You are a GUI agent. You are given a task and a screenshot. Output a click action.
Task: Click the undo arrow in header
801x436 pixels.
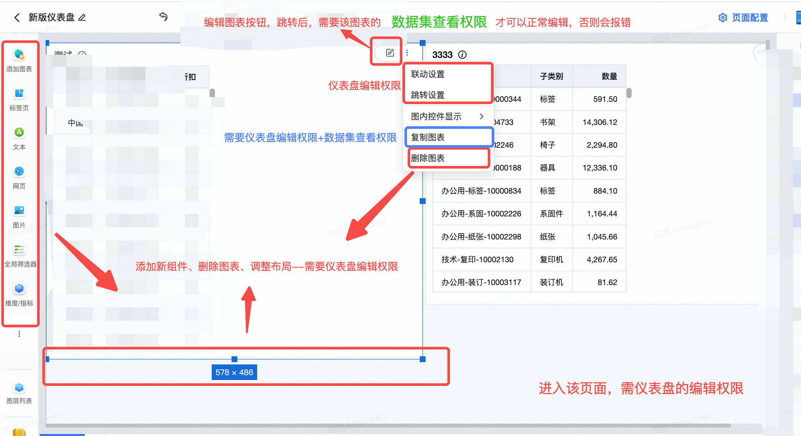click(x=163, y=17)
